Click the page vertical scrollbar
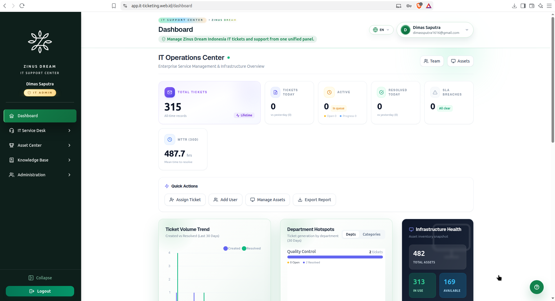The image size is (555, 301). [x=553, y=80]
